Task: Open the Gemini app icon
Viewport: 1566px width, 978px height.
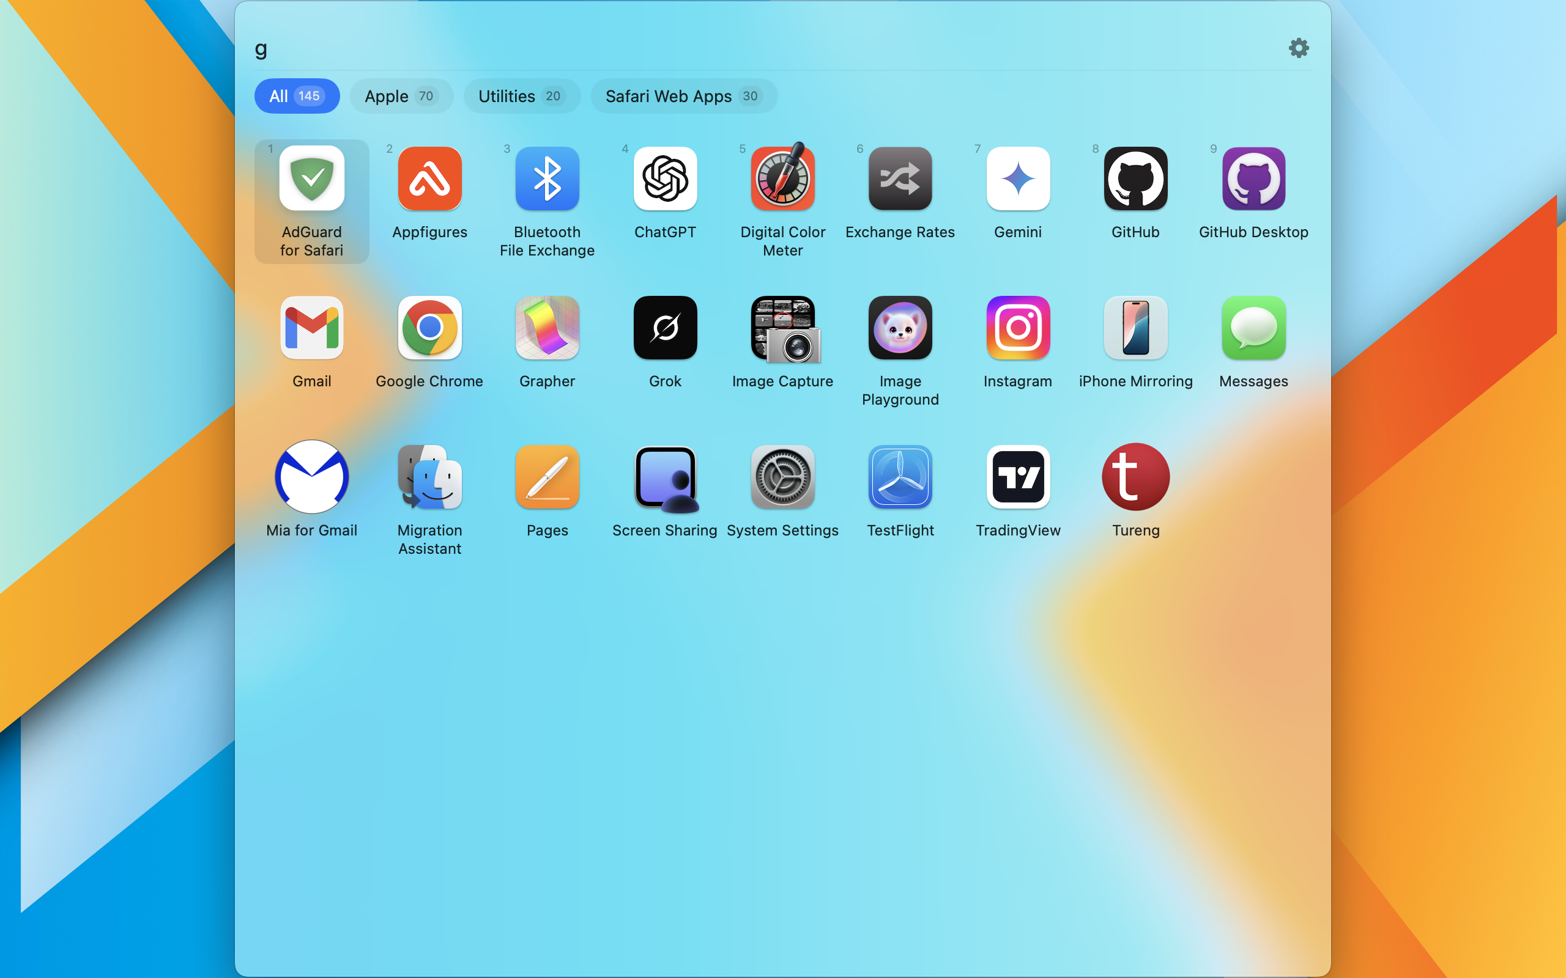Action: coord(1017,178)
